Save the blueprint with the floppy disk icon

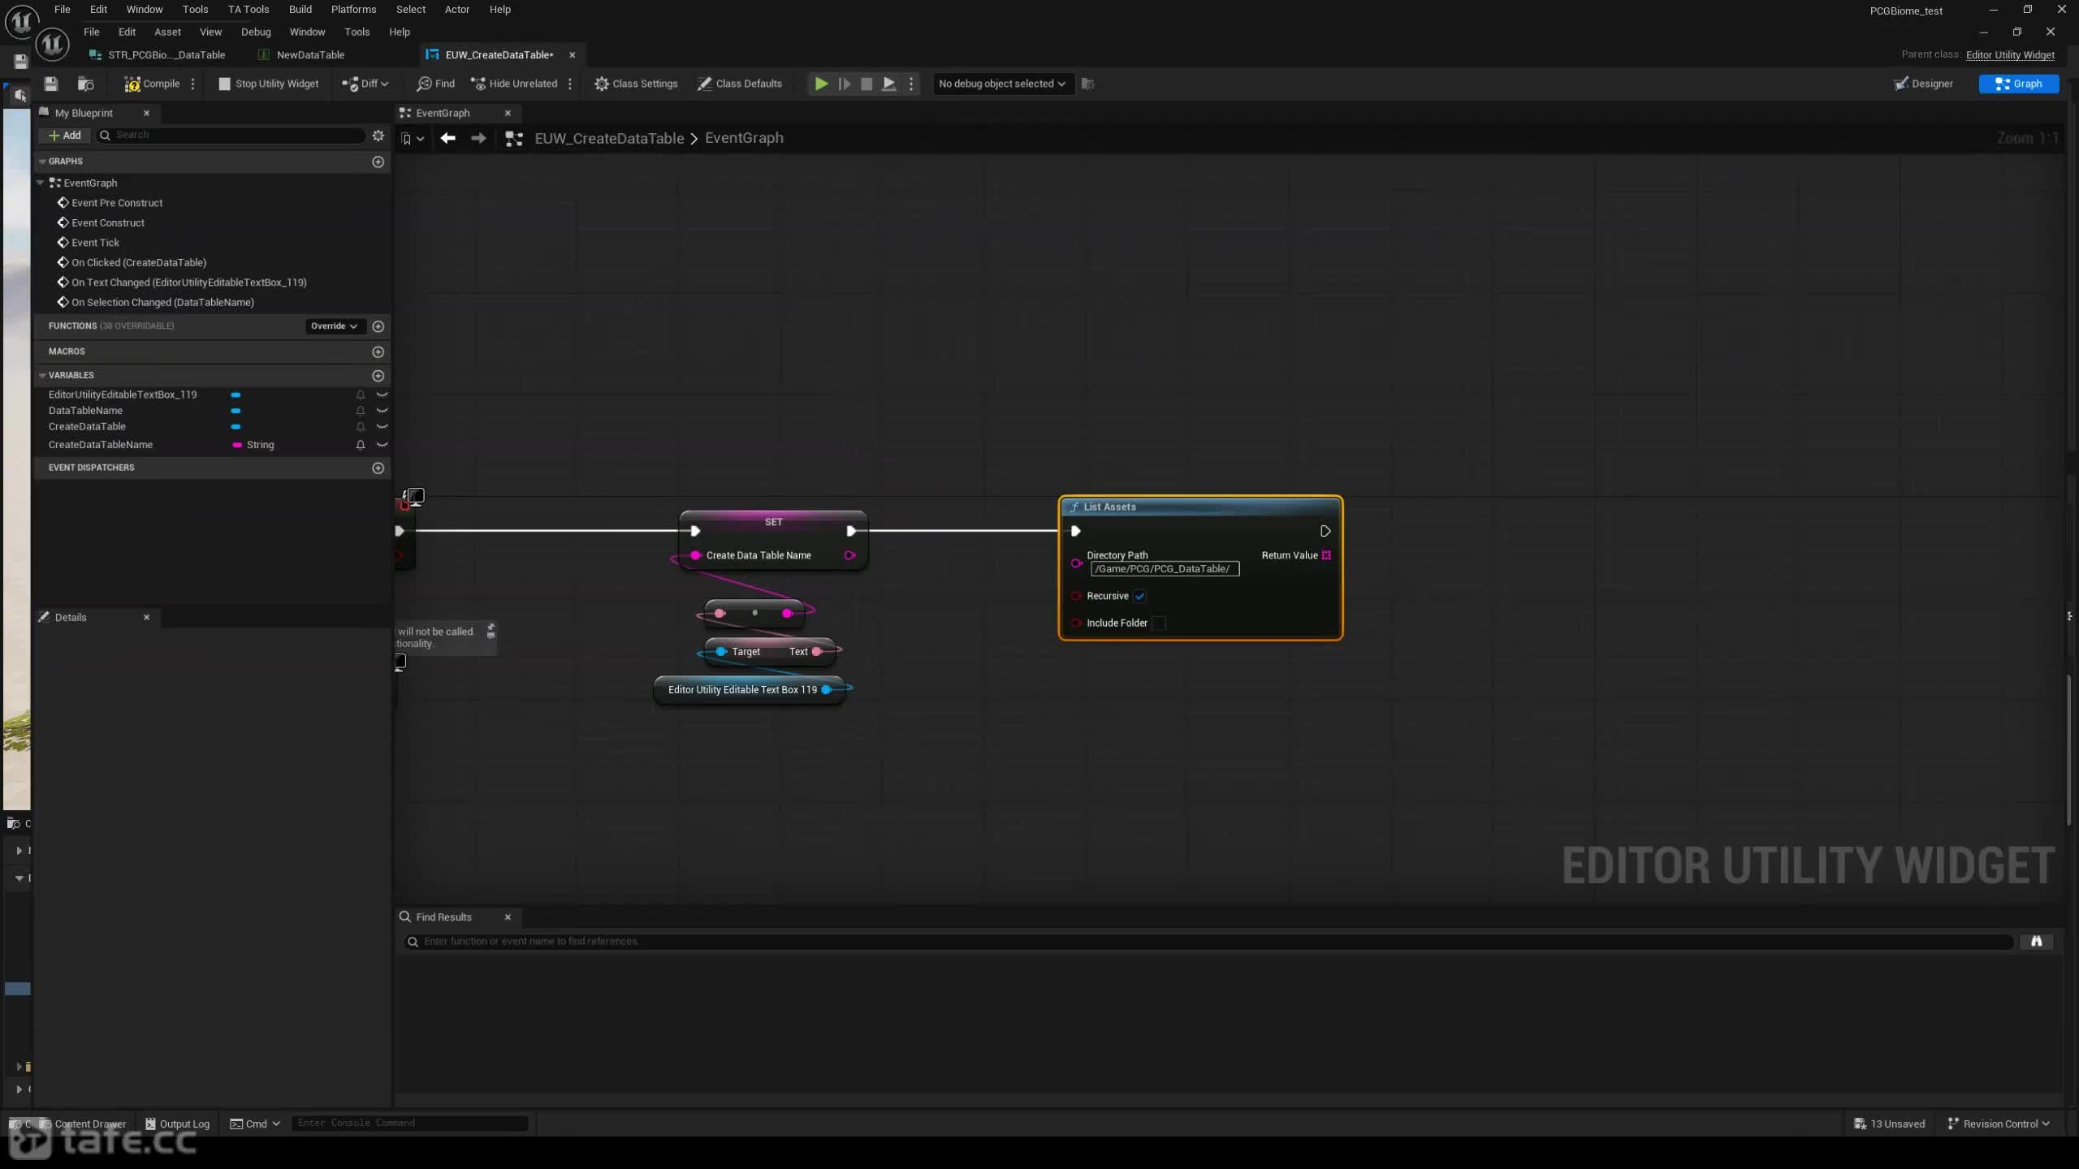[x=50, y=84]
